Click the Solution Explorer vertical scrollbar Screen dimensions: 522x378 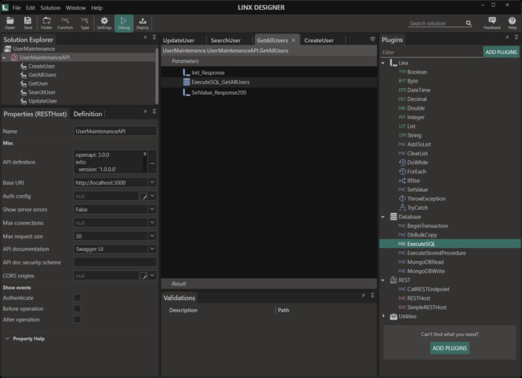[x=157, y=76]
